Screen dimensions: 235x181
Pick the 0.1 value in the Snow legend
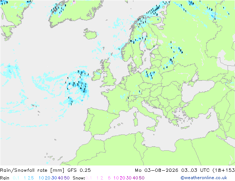(89, 178)
